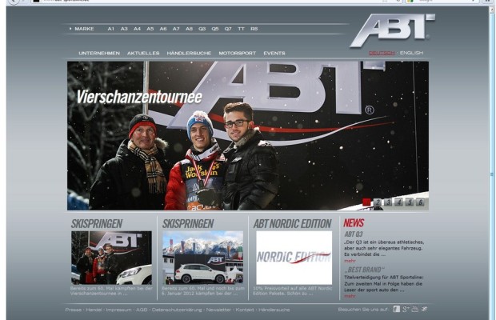Jump to slide 6 in banner

click(420, 202)
